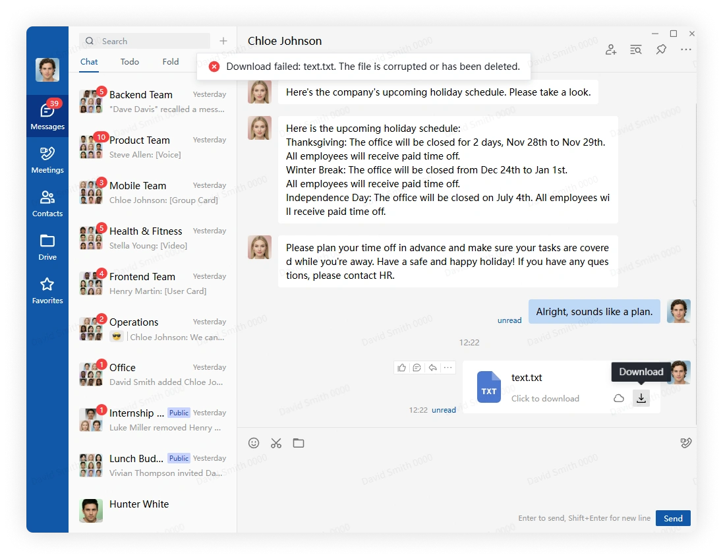This screenshot has height=559, width=723.
Task: Open more actions on the text.txt message
Action: click(448, 368)
